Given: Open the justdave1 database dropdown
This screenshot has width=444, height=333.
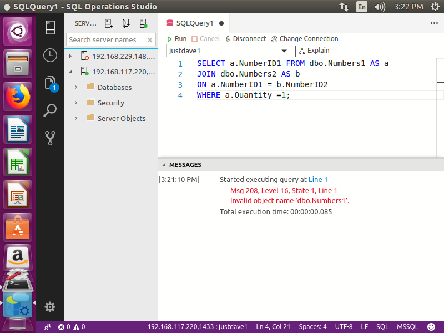Looking at the screenshot, I should (x=284, y=51).
